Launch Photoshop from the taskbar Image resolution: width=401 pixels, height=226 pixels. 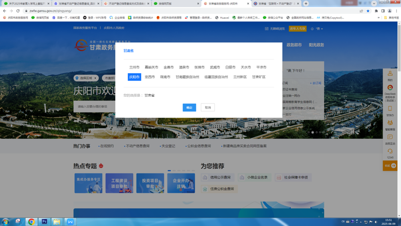(44, 222)
